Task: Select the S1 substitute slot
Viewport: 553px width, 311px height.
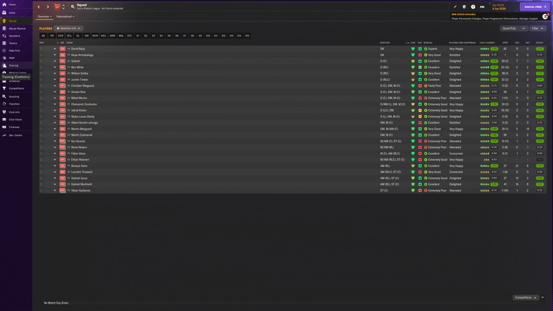Action: (138, 36)
